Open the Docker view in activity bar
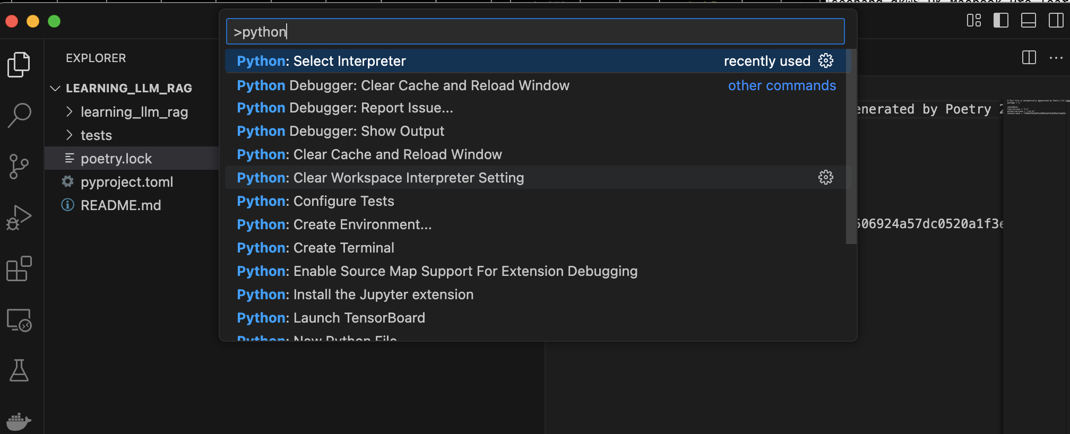This screenshot has width=1070, height=434. pos(19,421)
